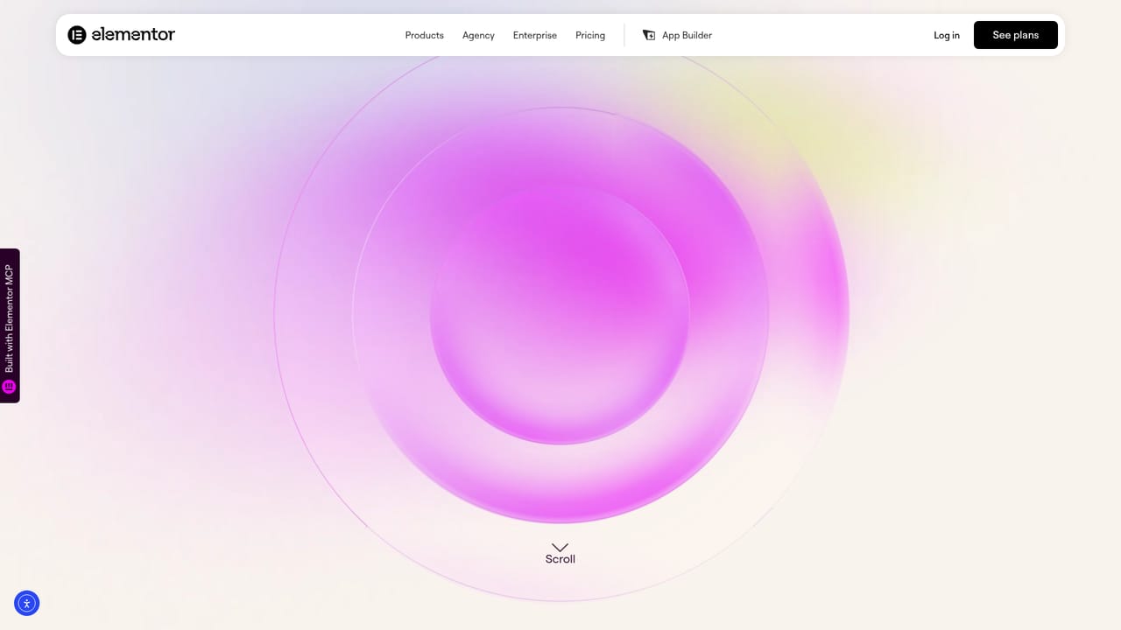1121x630 pixels.
Task: Open the App Builder link text
Action: point(687,35)
